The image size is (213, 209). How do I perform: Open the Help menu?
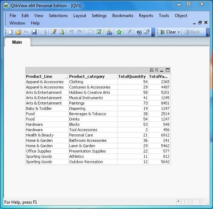pyautogui.click(x=35, y=23)
